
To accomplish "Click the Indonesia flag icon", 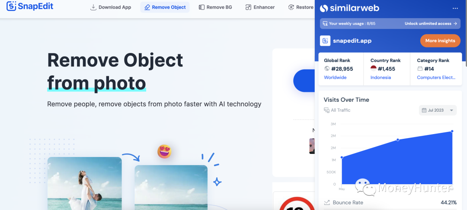I will 374,69.
